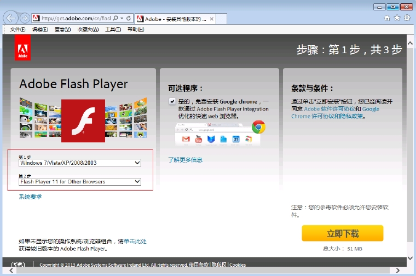The image size is (416, 276).
Task: Open the Tools gear icon
Action: tap(407, 18)
